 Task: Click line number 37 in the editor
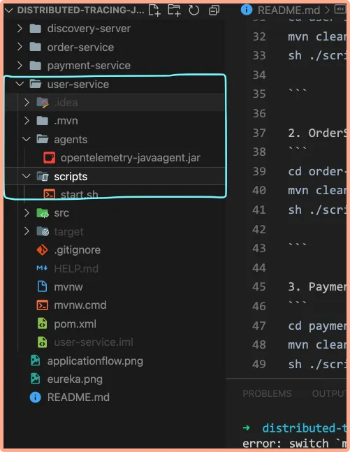point(259,133)
